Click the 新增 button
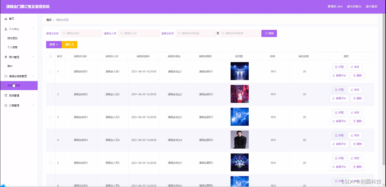The height and width of the screenshot is (187, 386). 54,45
